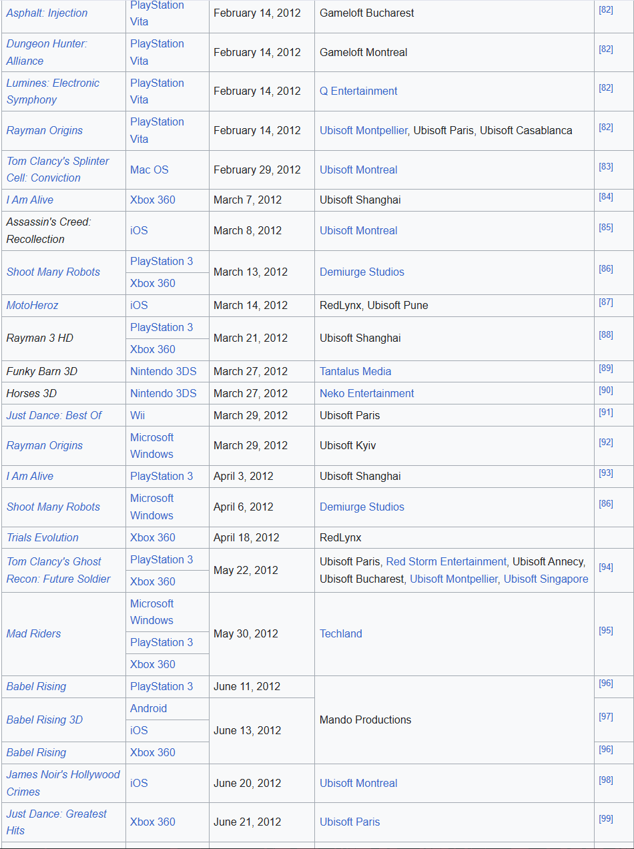Open Just Dance: Best Of link

[x=54, y=415]
